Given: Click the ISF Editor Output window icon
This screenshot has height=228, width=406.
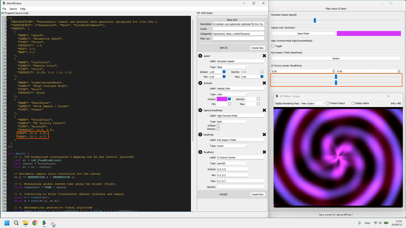Looking at the screenshot, I should [277, 96].
